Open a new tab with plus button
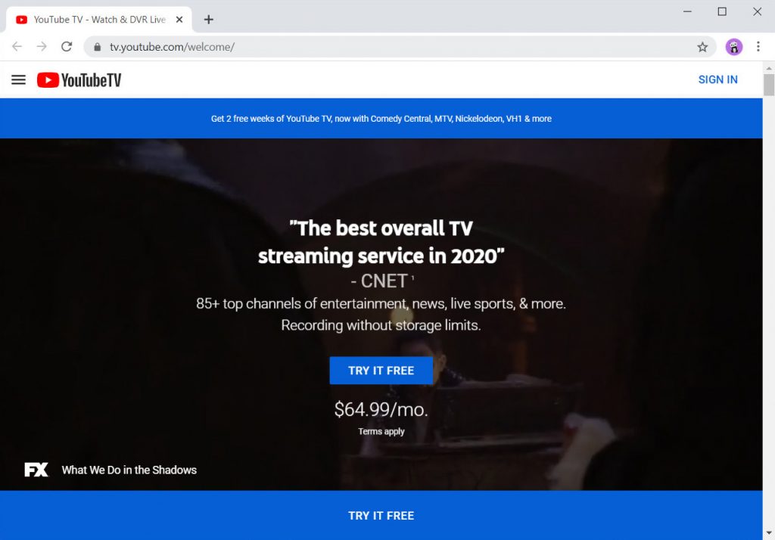 pos(209,19)
